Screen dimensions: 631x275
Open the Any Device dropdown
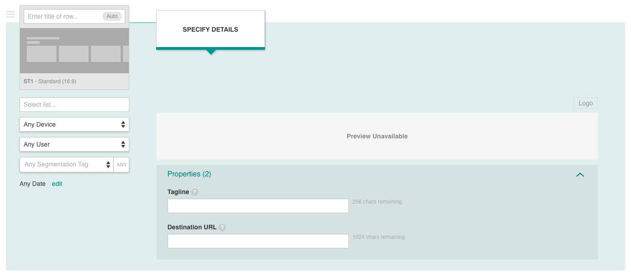[74, 124]
